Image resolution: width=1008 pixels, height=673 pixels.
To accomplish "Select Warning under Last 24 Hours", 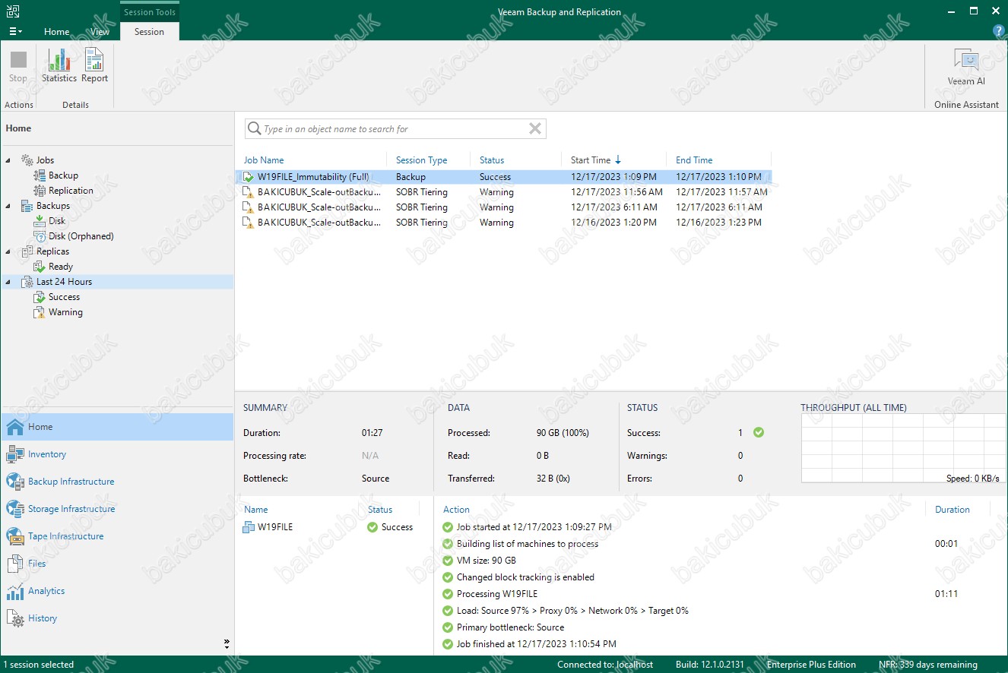I will coord(65,312).
